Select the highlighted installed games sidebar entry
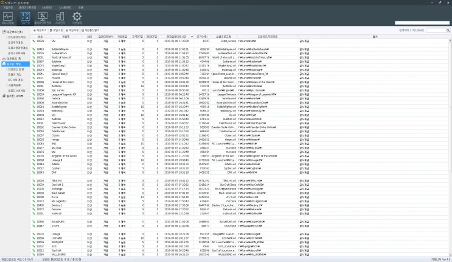Image resolution: width=452 pixels, height=262 pixels. point(15,64)
